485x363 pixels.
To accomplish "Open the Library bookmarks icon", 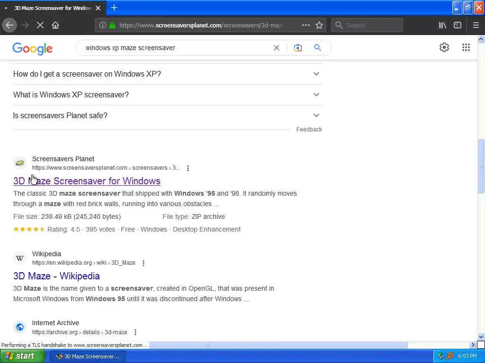I will [442, 25].
